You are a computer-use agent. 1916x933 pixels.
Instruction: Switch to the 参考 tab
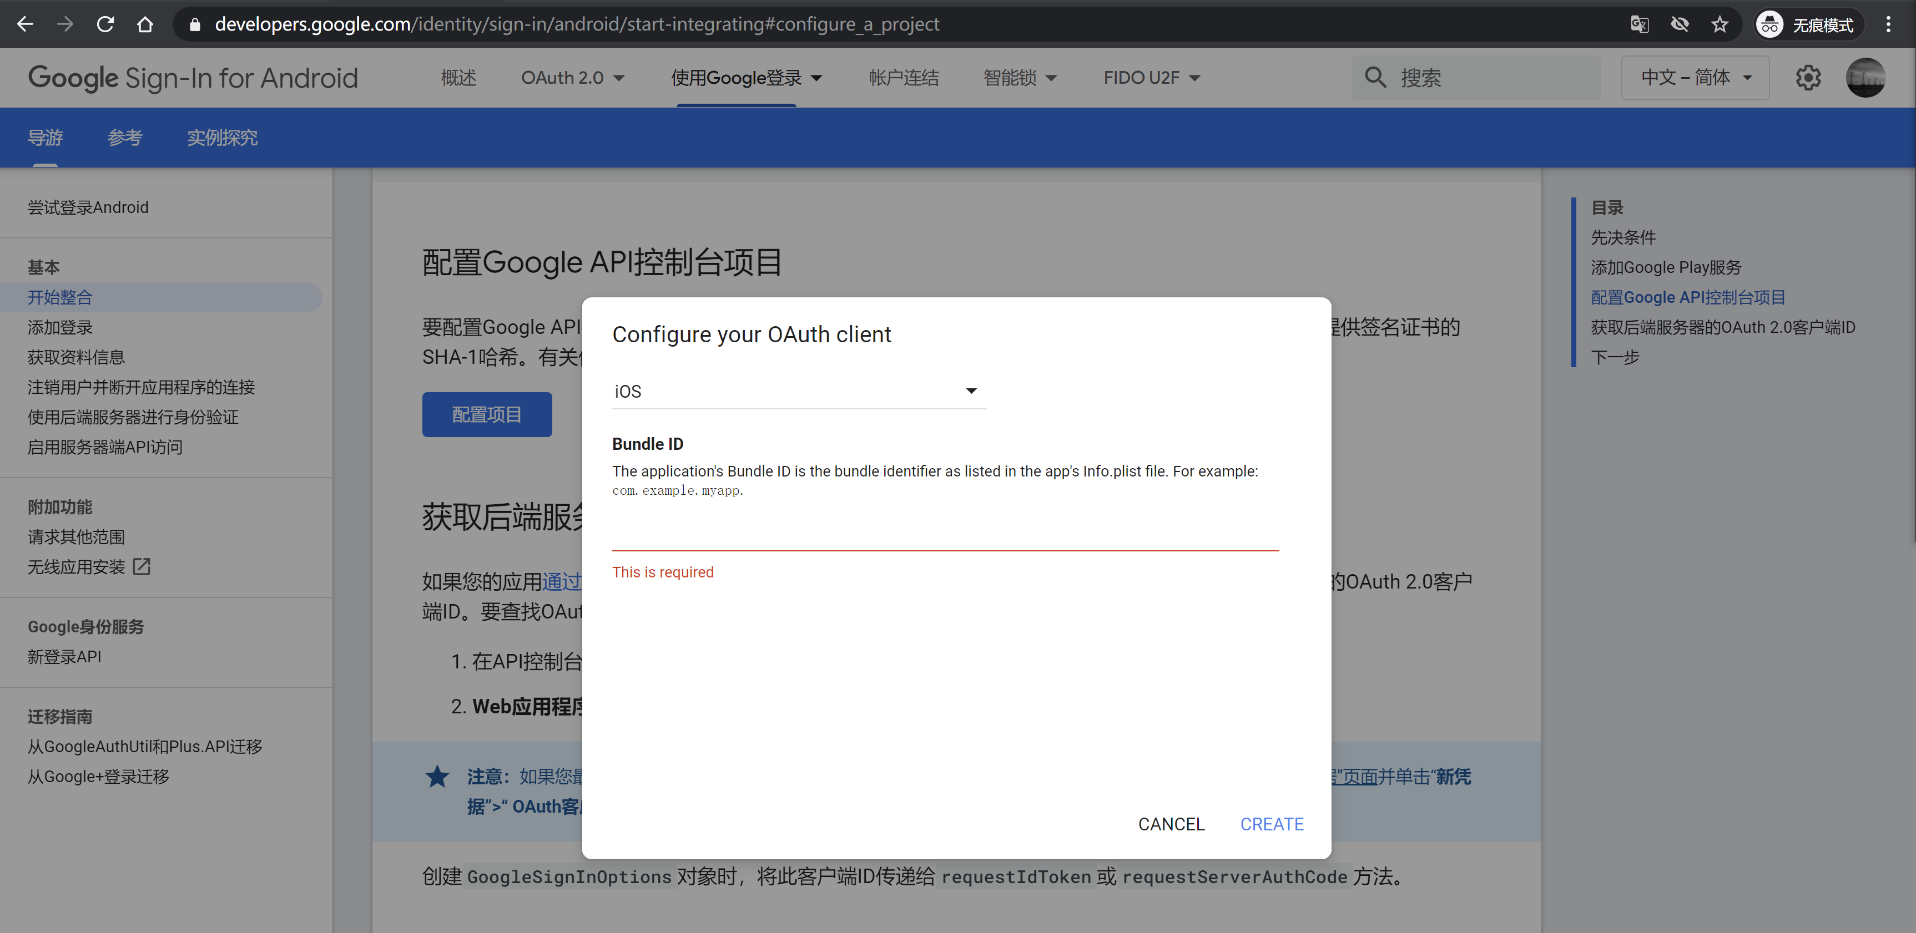click(x=124, y=138)
